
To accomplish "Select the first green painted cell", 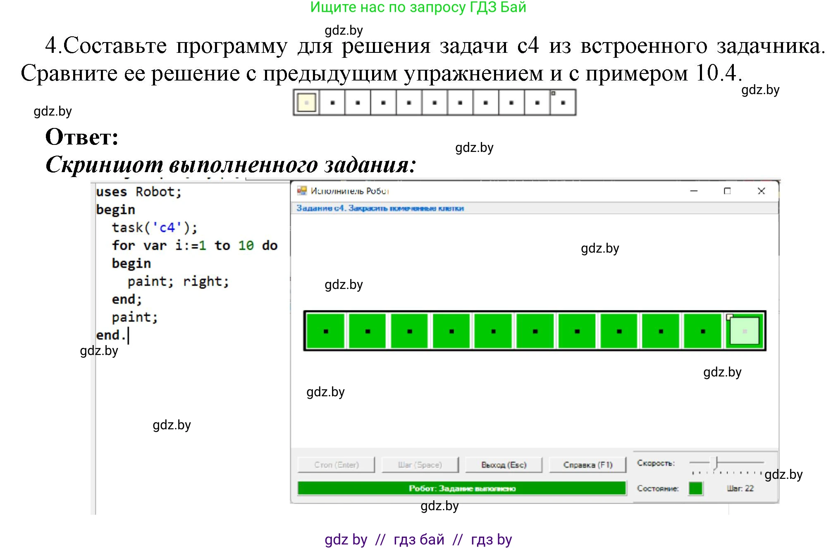I will pyautogui.click(x=325, y=331).
